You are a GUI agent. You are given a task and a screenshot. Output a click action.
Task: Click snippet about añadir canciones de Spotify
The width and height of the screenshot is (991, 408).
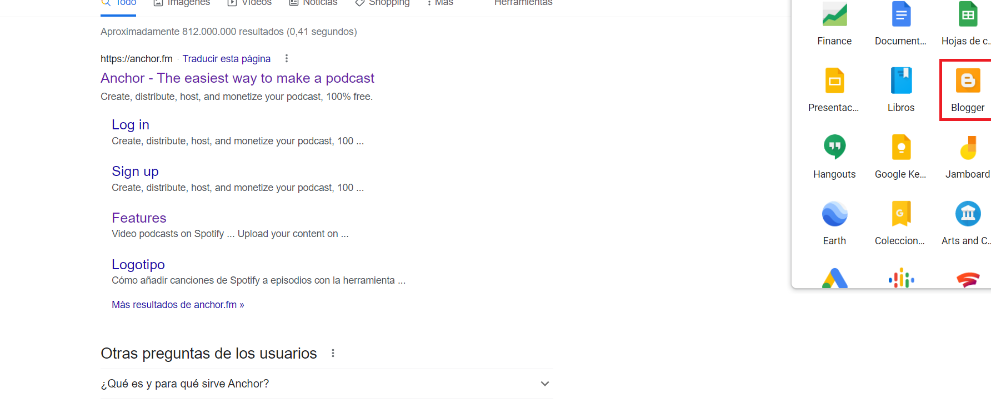pos(258,280)
